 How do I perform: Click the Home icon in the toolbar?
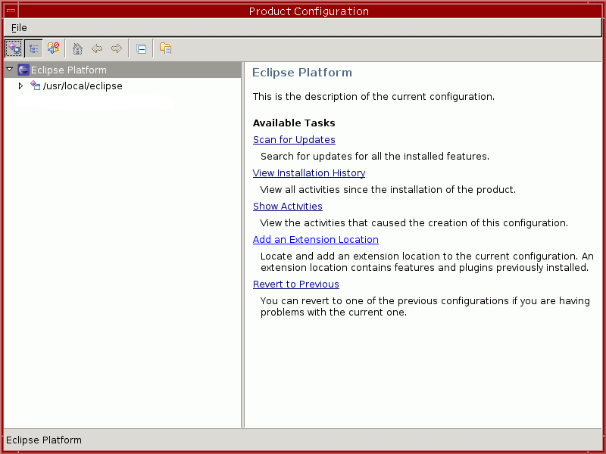point(77,48)
